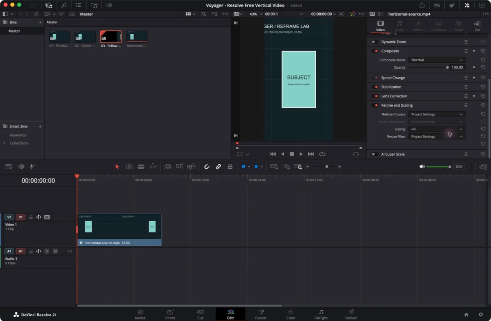
Task: Open the Scaling dropdown set to Fill
Action: 436,129
